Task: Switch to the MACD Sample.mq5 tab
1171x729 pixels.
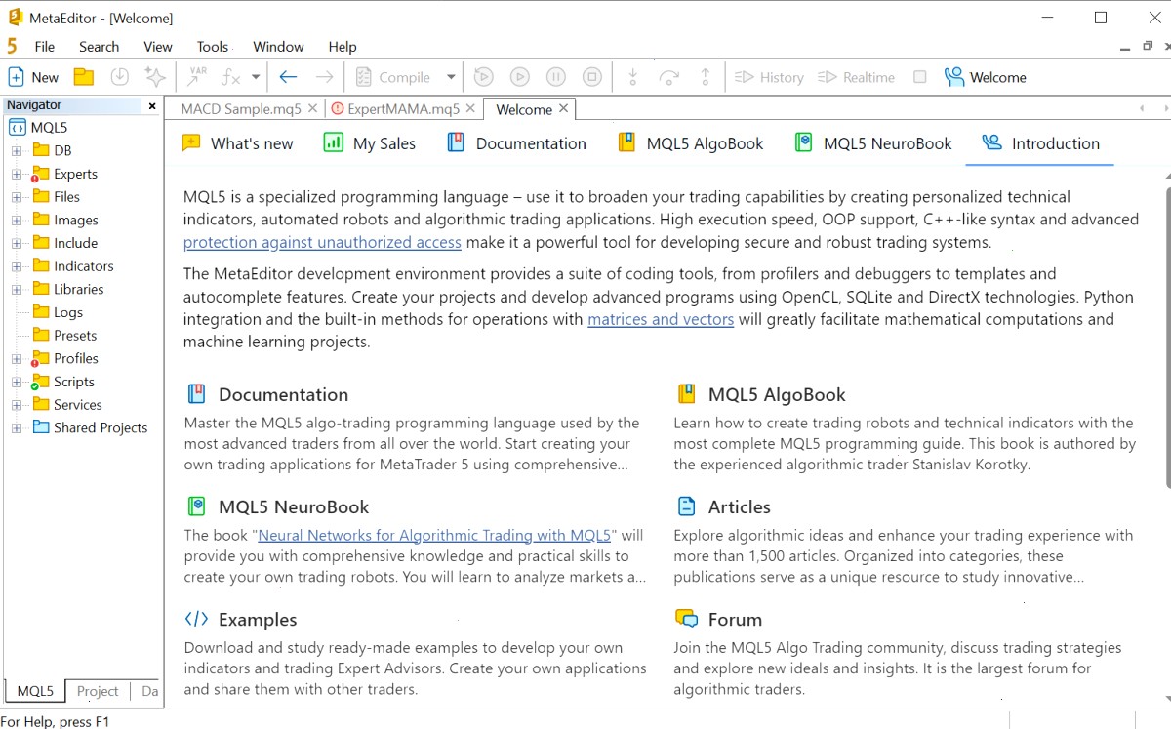Action: (241, 109)
